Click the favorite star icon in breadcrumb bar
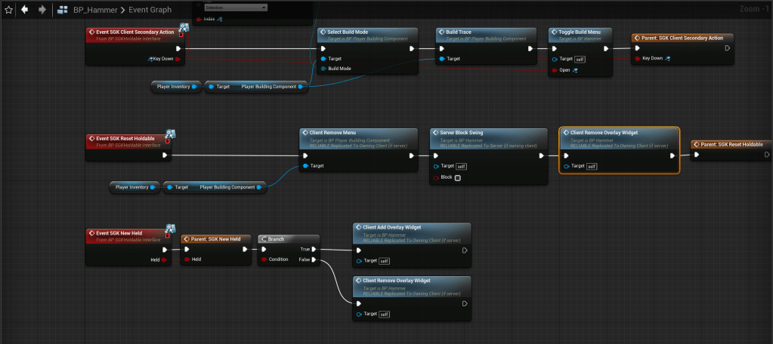 [8, 9]
